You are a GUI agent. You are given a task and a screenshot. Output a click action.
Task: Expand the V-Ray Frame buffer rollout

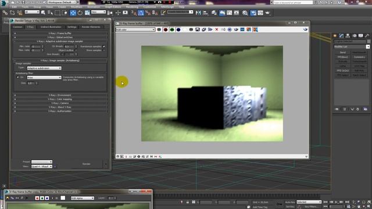coord(60,34)
